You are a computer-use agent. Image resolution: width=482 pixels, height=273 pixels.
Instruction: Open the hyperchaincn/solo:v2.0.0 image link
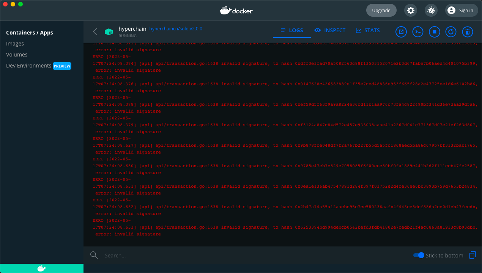pos(176,28)
